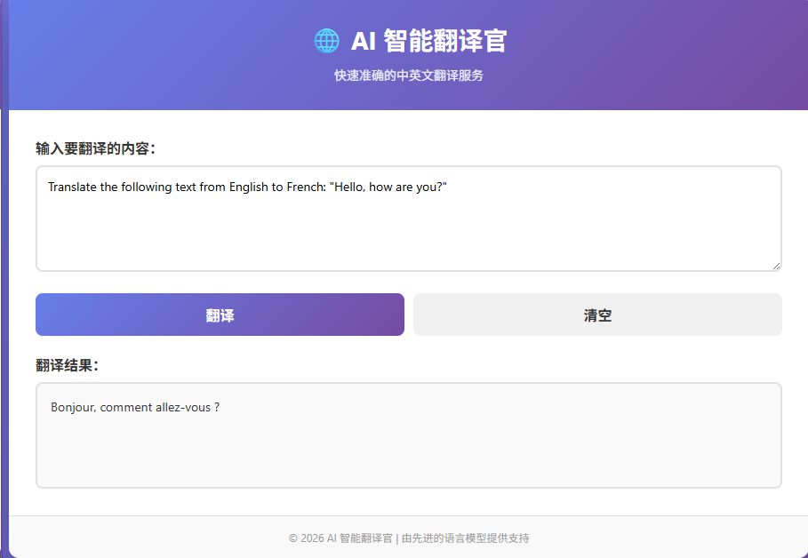Click the word "Bonjour" in the result
This screenshot has width=808, height=558.
tap(73, 407)
